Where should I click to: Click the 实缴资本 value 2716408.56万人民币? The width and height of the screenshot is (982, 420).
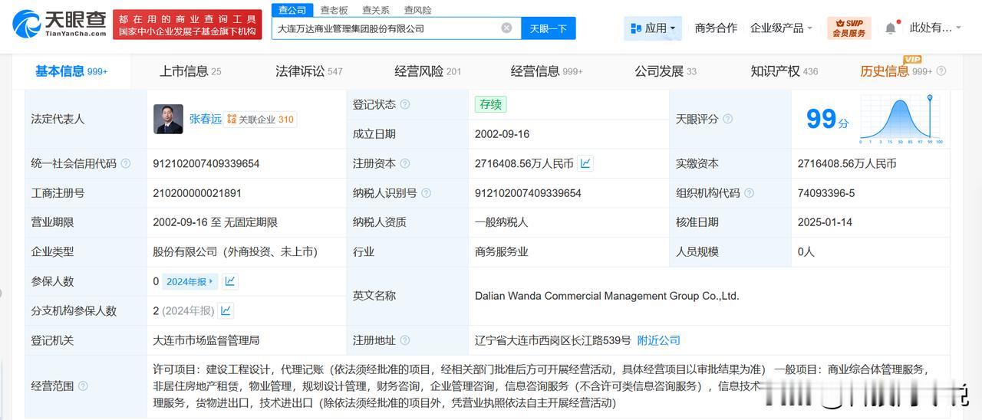coord(847,163)
